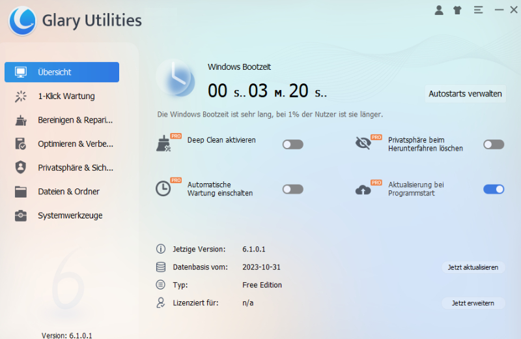Click the privacy crossed-eye icon

tap(364, 143)
